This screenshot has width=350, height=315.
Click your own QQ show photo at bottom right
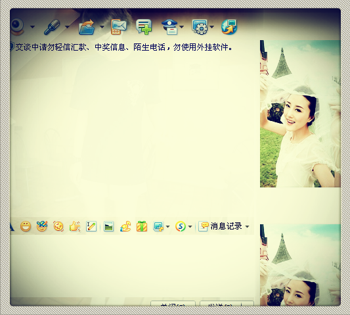(x=300, y=265)
